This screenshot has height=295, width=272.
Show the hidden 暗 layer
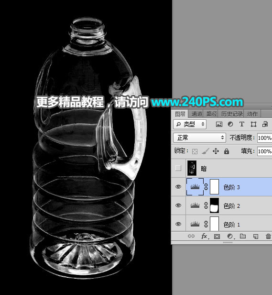coord(178,168)
